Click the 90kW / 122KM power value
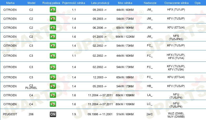This screenshot has width=206, height=120. pyautogui.click(x=125, y=37)
